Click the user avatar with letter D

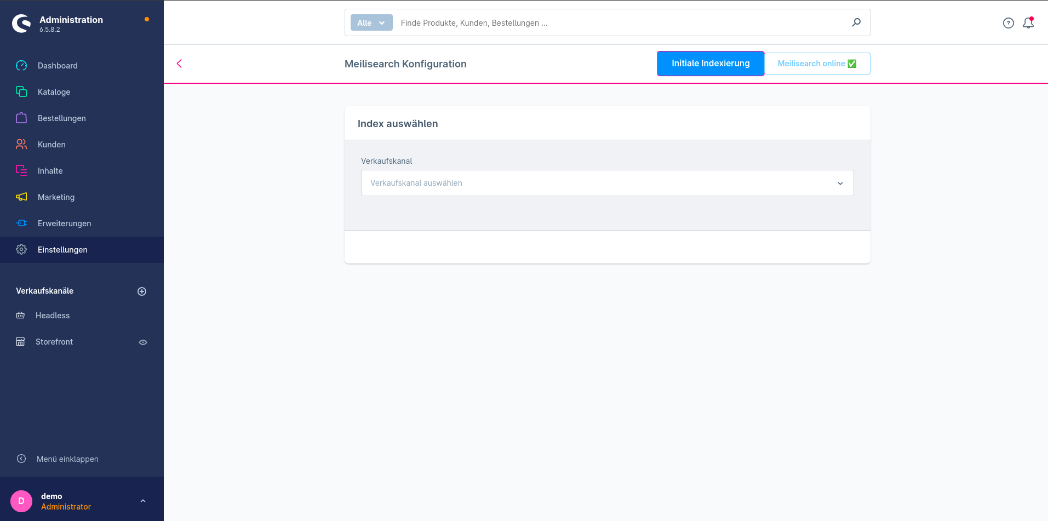(x=21, y=501)
